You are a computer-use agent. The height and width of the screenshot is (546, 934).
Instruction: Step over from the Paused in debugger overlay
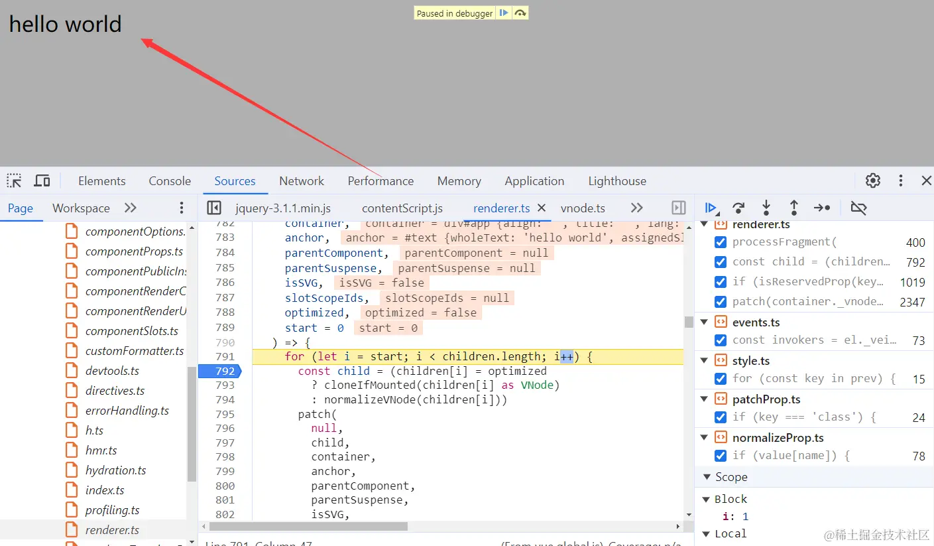(x=520, y=13)
